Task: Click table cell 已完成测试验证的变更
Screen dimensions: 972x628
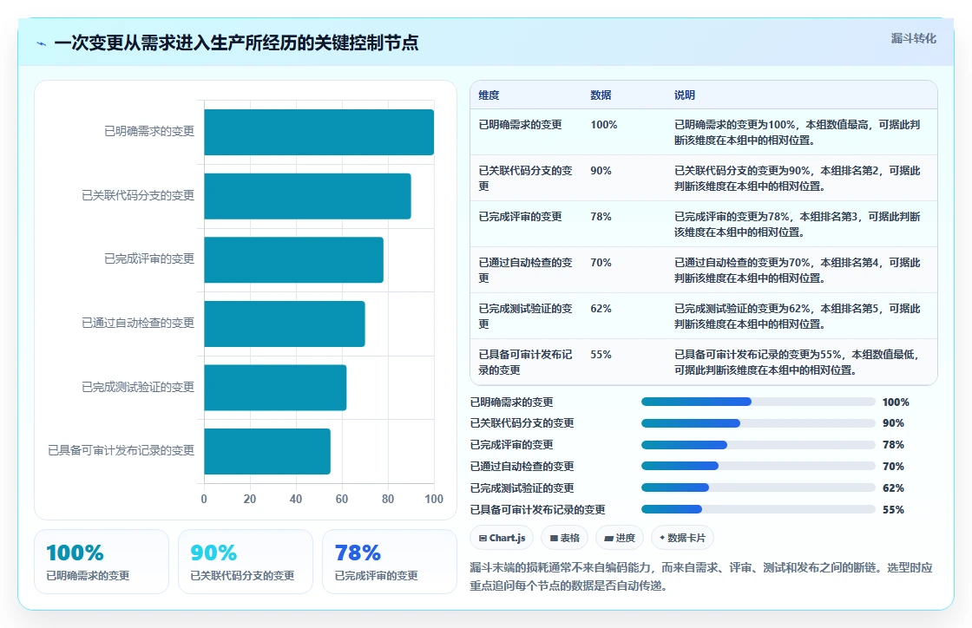Action: pyautogui.click(x=526, y=316)
